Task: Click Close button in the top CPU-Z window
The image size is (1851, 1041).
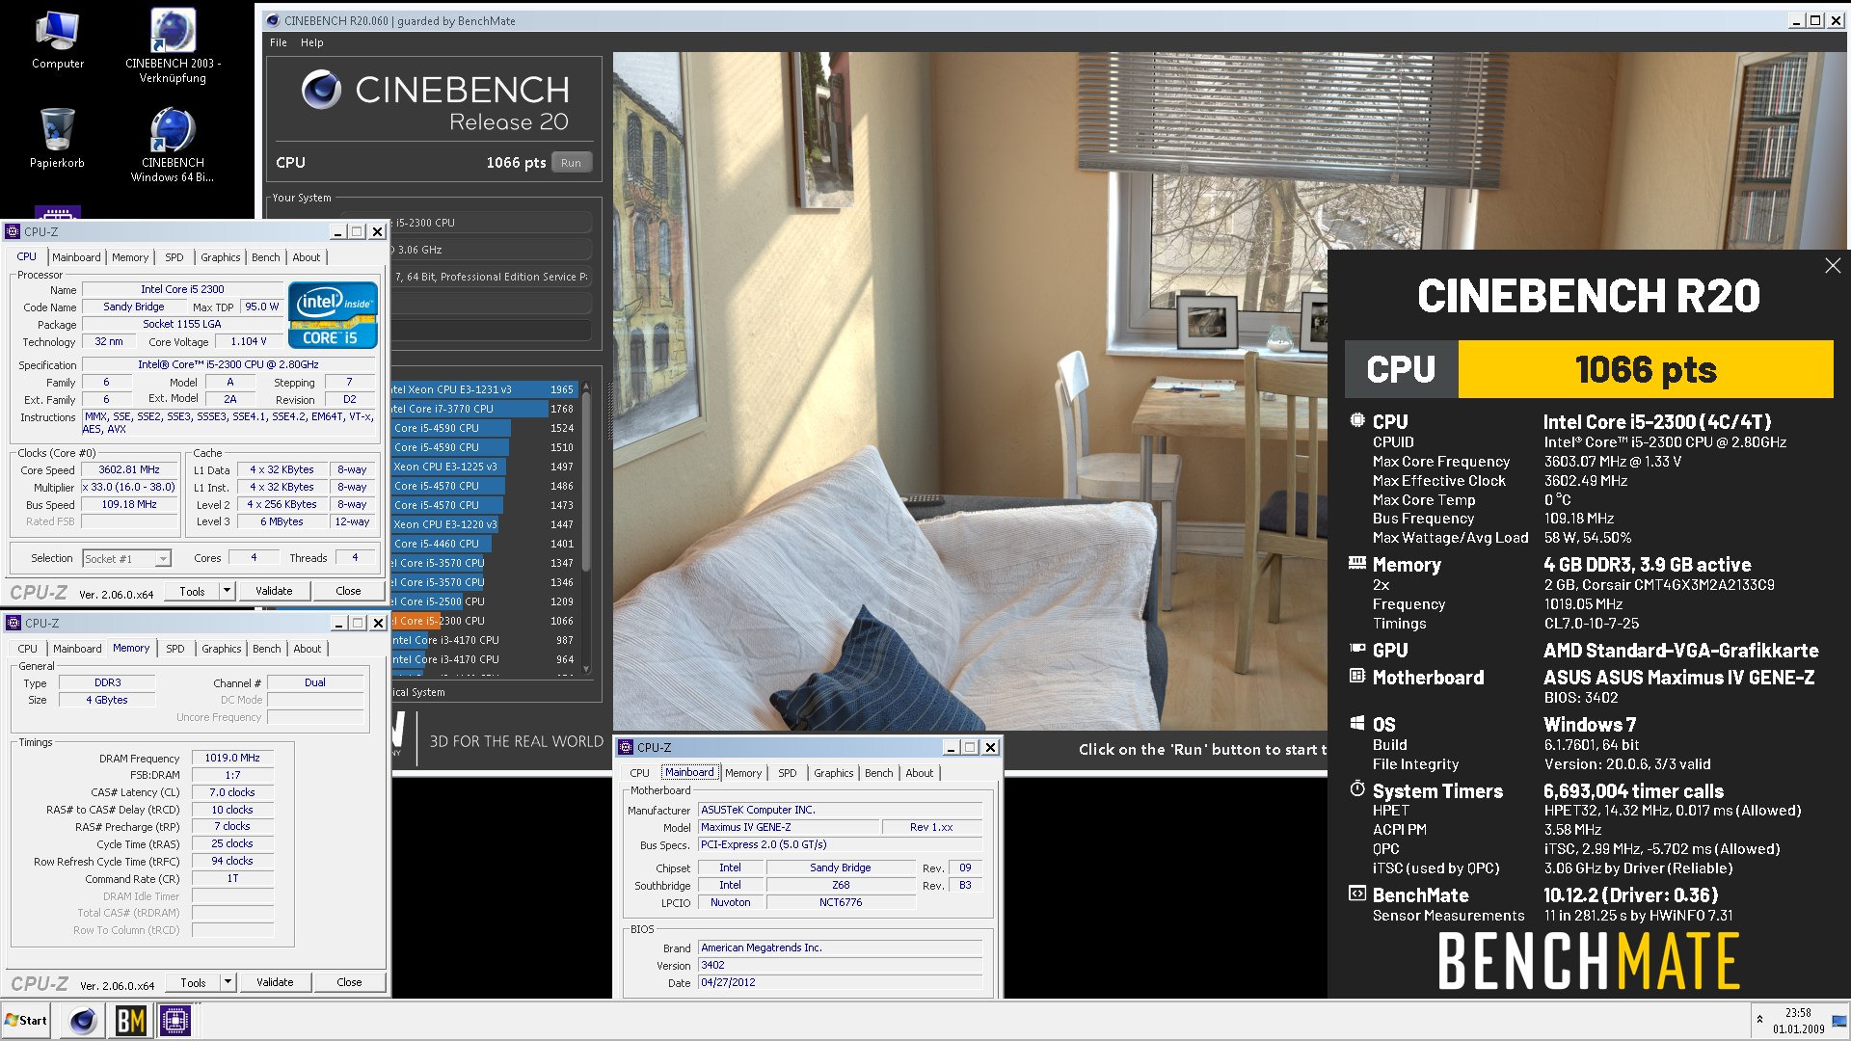Action: click(x=348, y=591)
